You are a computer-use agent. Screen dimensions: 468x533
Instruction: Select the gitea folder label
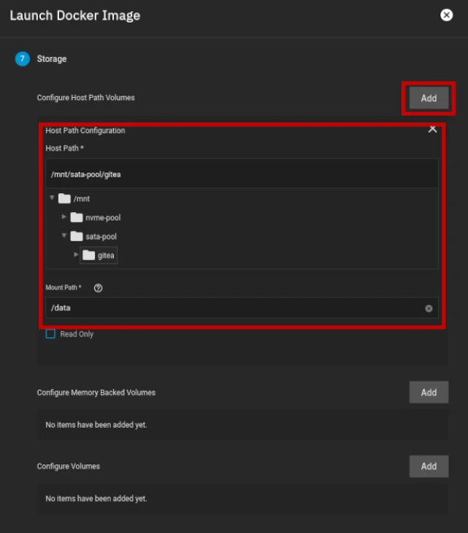pyautogui.click(x=106, y=255)
